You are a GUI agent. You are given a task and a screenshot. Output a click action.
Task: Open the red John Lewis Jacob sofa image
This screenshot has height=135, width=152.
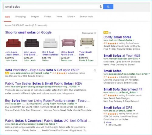click(13, 43)
